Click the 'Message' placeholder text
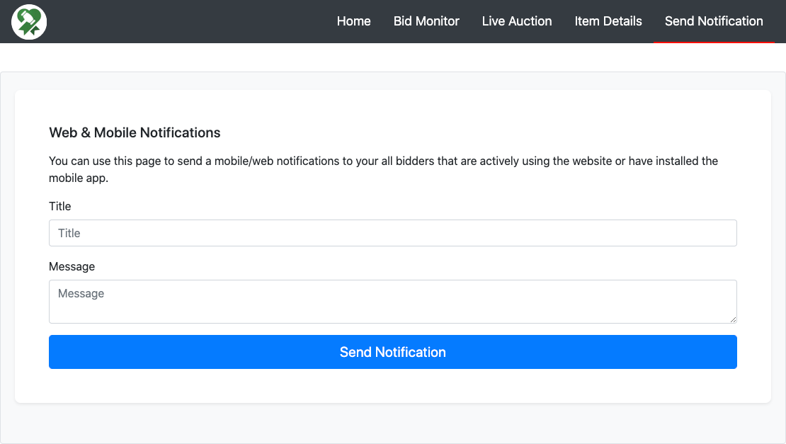This screenshot has width=786, height=444. (x=81, y=293)
